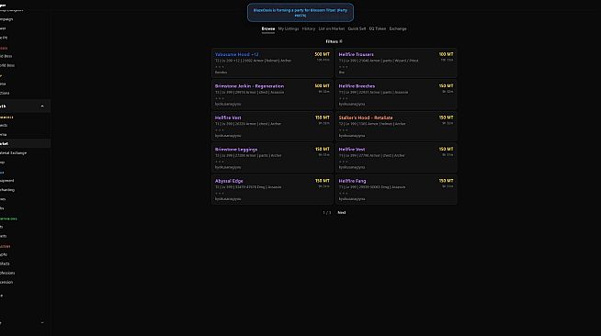The width and height of the screenshot is (601, 336).
Task: Open the Yabusame Hood +12 listing
Action: click(272, 62)
